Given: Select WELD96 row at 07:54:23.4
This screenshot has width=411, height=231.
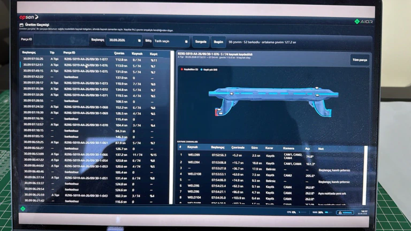Looking at the screenshot, I should tap(270, 187).
